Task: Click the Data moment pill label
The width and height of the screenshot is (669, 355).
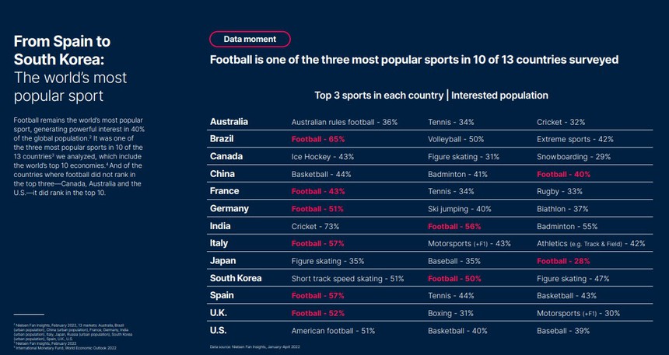Action: [x=250, y=39]
